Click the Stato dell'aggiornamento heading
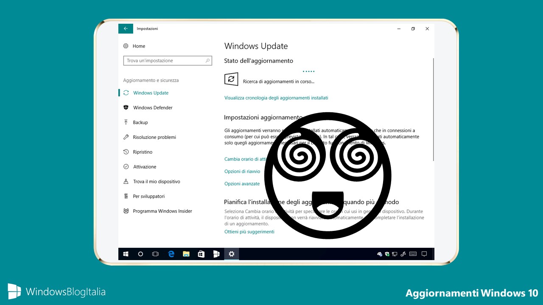This screenshot has height=305, width=543. click(x=259, y=61)
